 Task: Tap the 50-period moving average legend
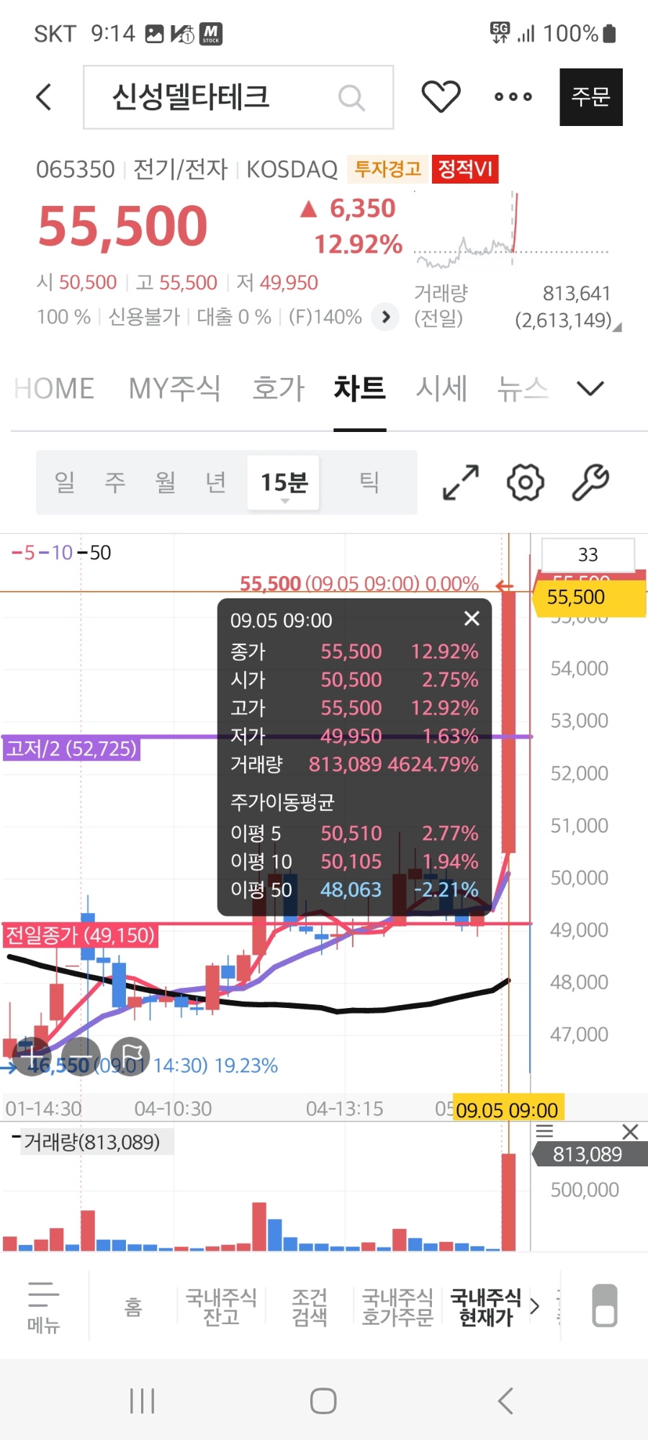[94, 553]
